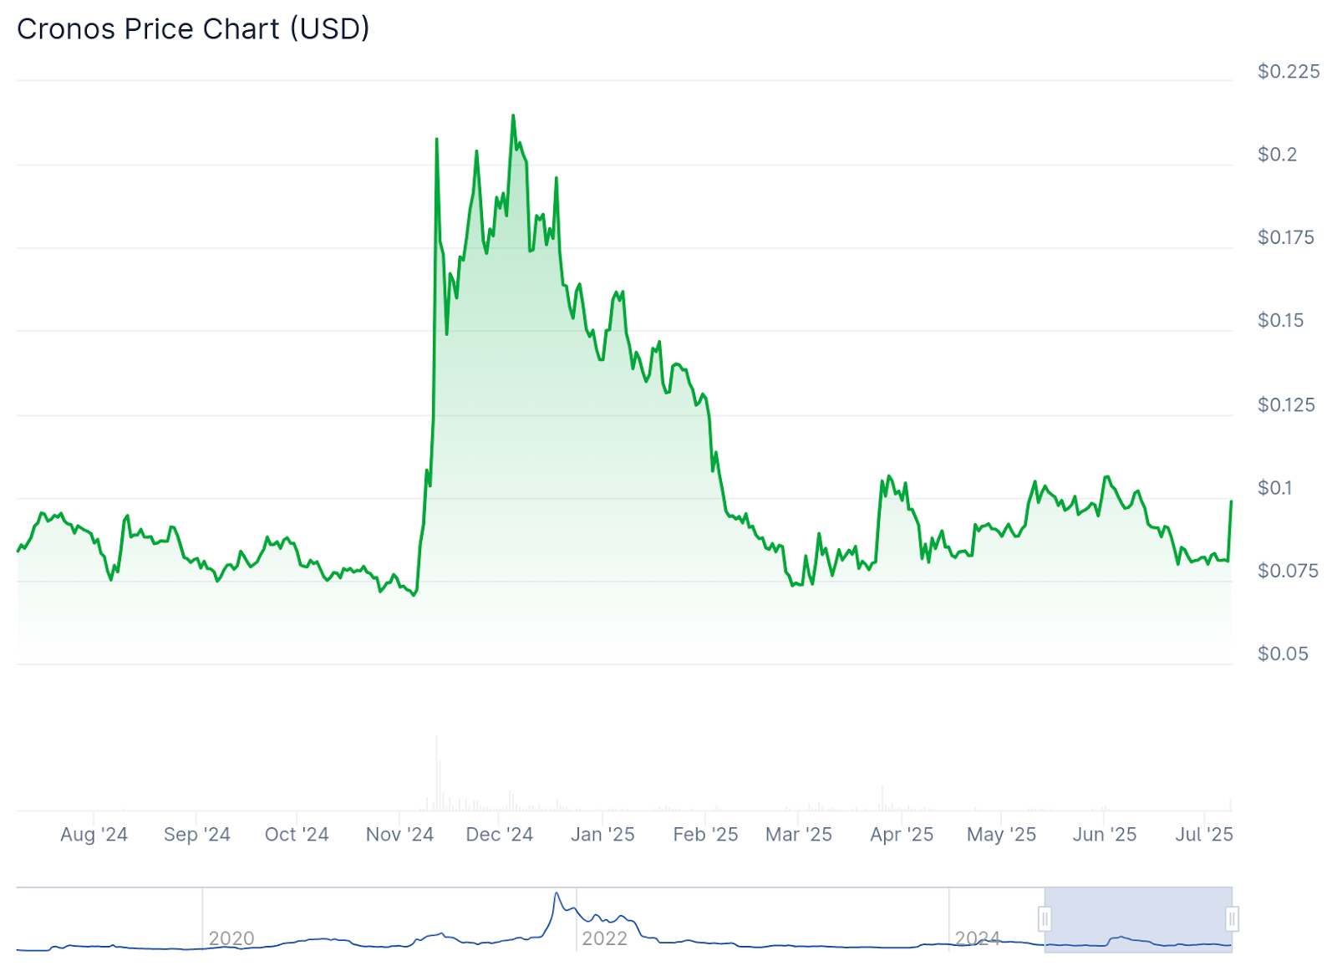1337x976 pixels.
Task: Click the Cronos Price Chart (USD) title
Action: (193, 29)
